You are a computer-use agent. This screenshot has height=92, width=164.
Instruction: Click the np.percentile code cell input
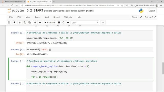pos(89,36)
